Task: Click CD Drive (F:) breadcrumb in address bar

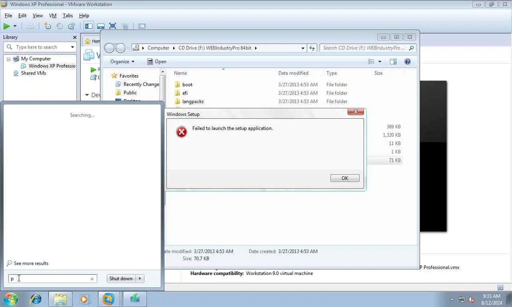Action: click(x=215, y=48)
